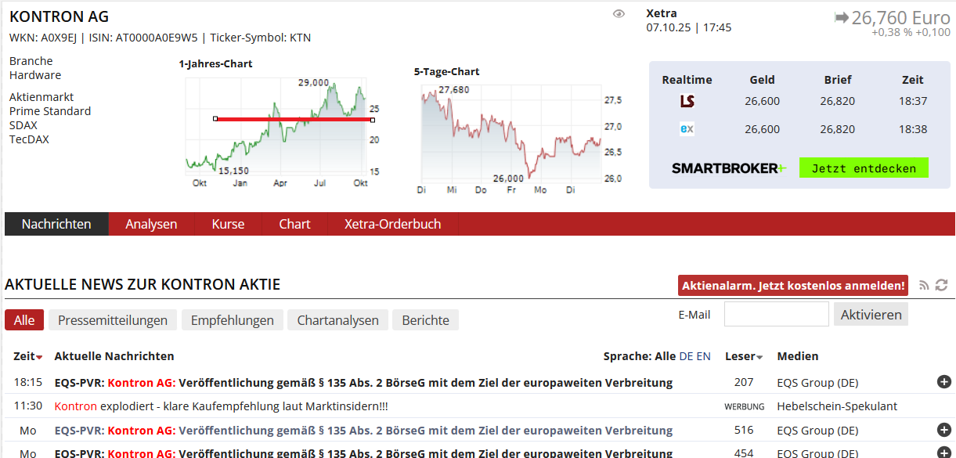The height and width of the screenshot is (458, 956).
Task: Toggle the EN language filter
Action: pos(703,355)
